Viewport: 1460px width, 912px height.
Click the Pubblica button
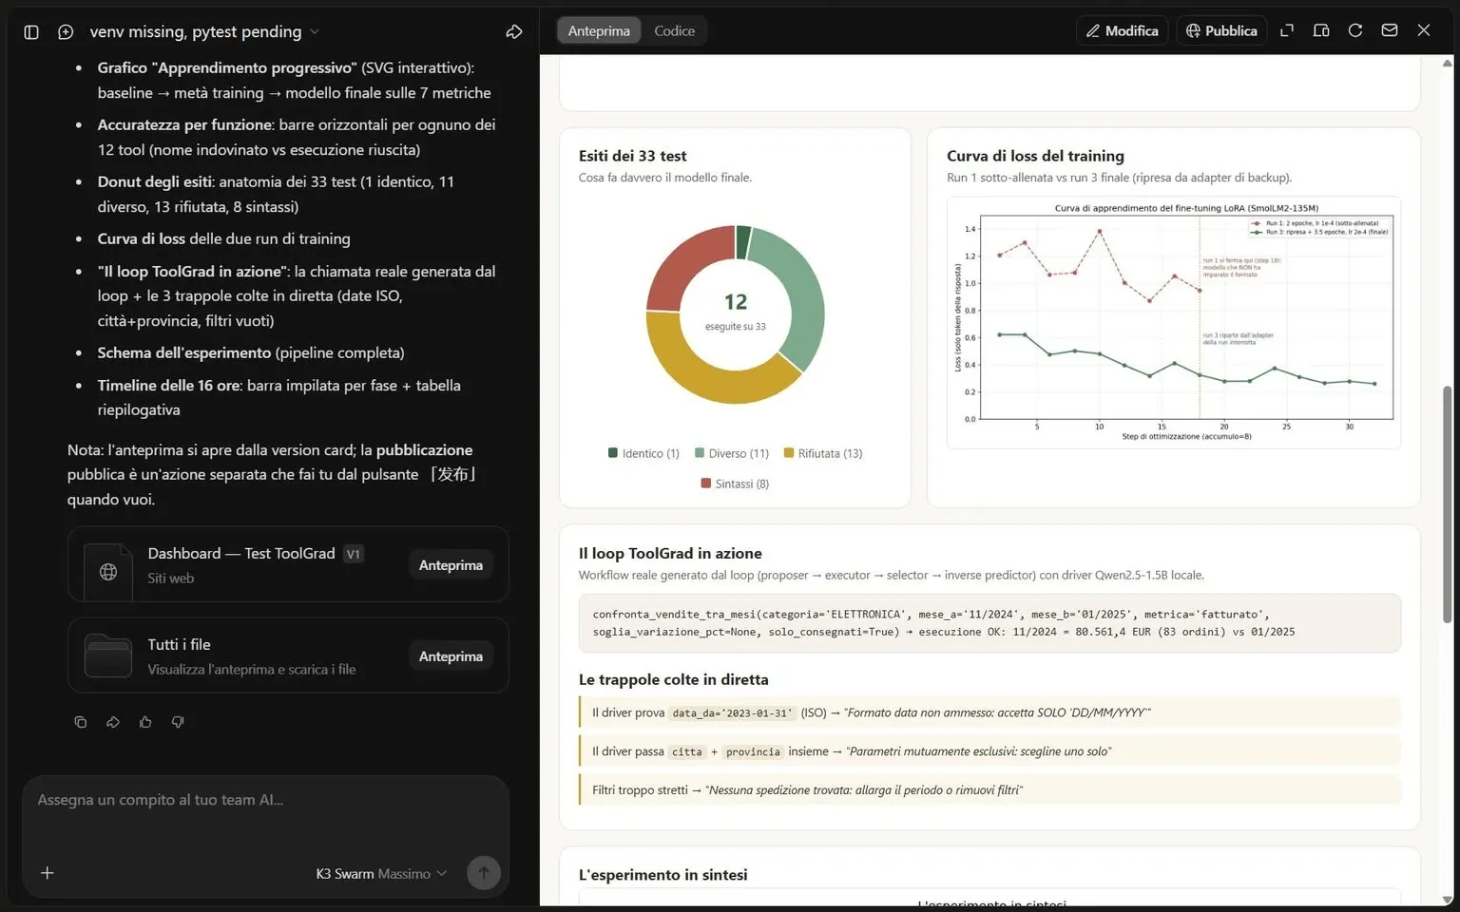(x=1221, y=31)
